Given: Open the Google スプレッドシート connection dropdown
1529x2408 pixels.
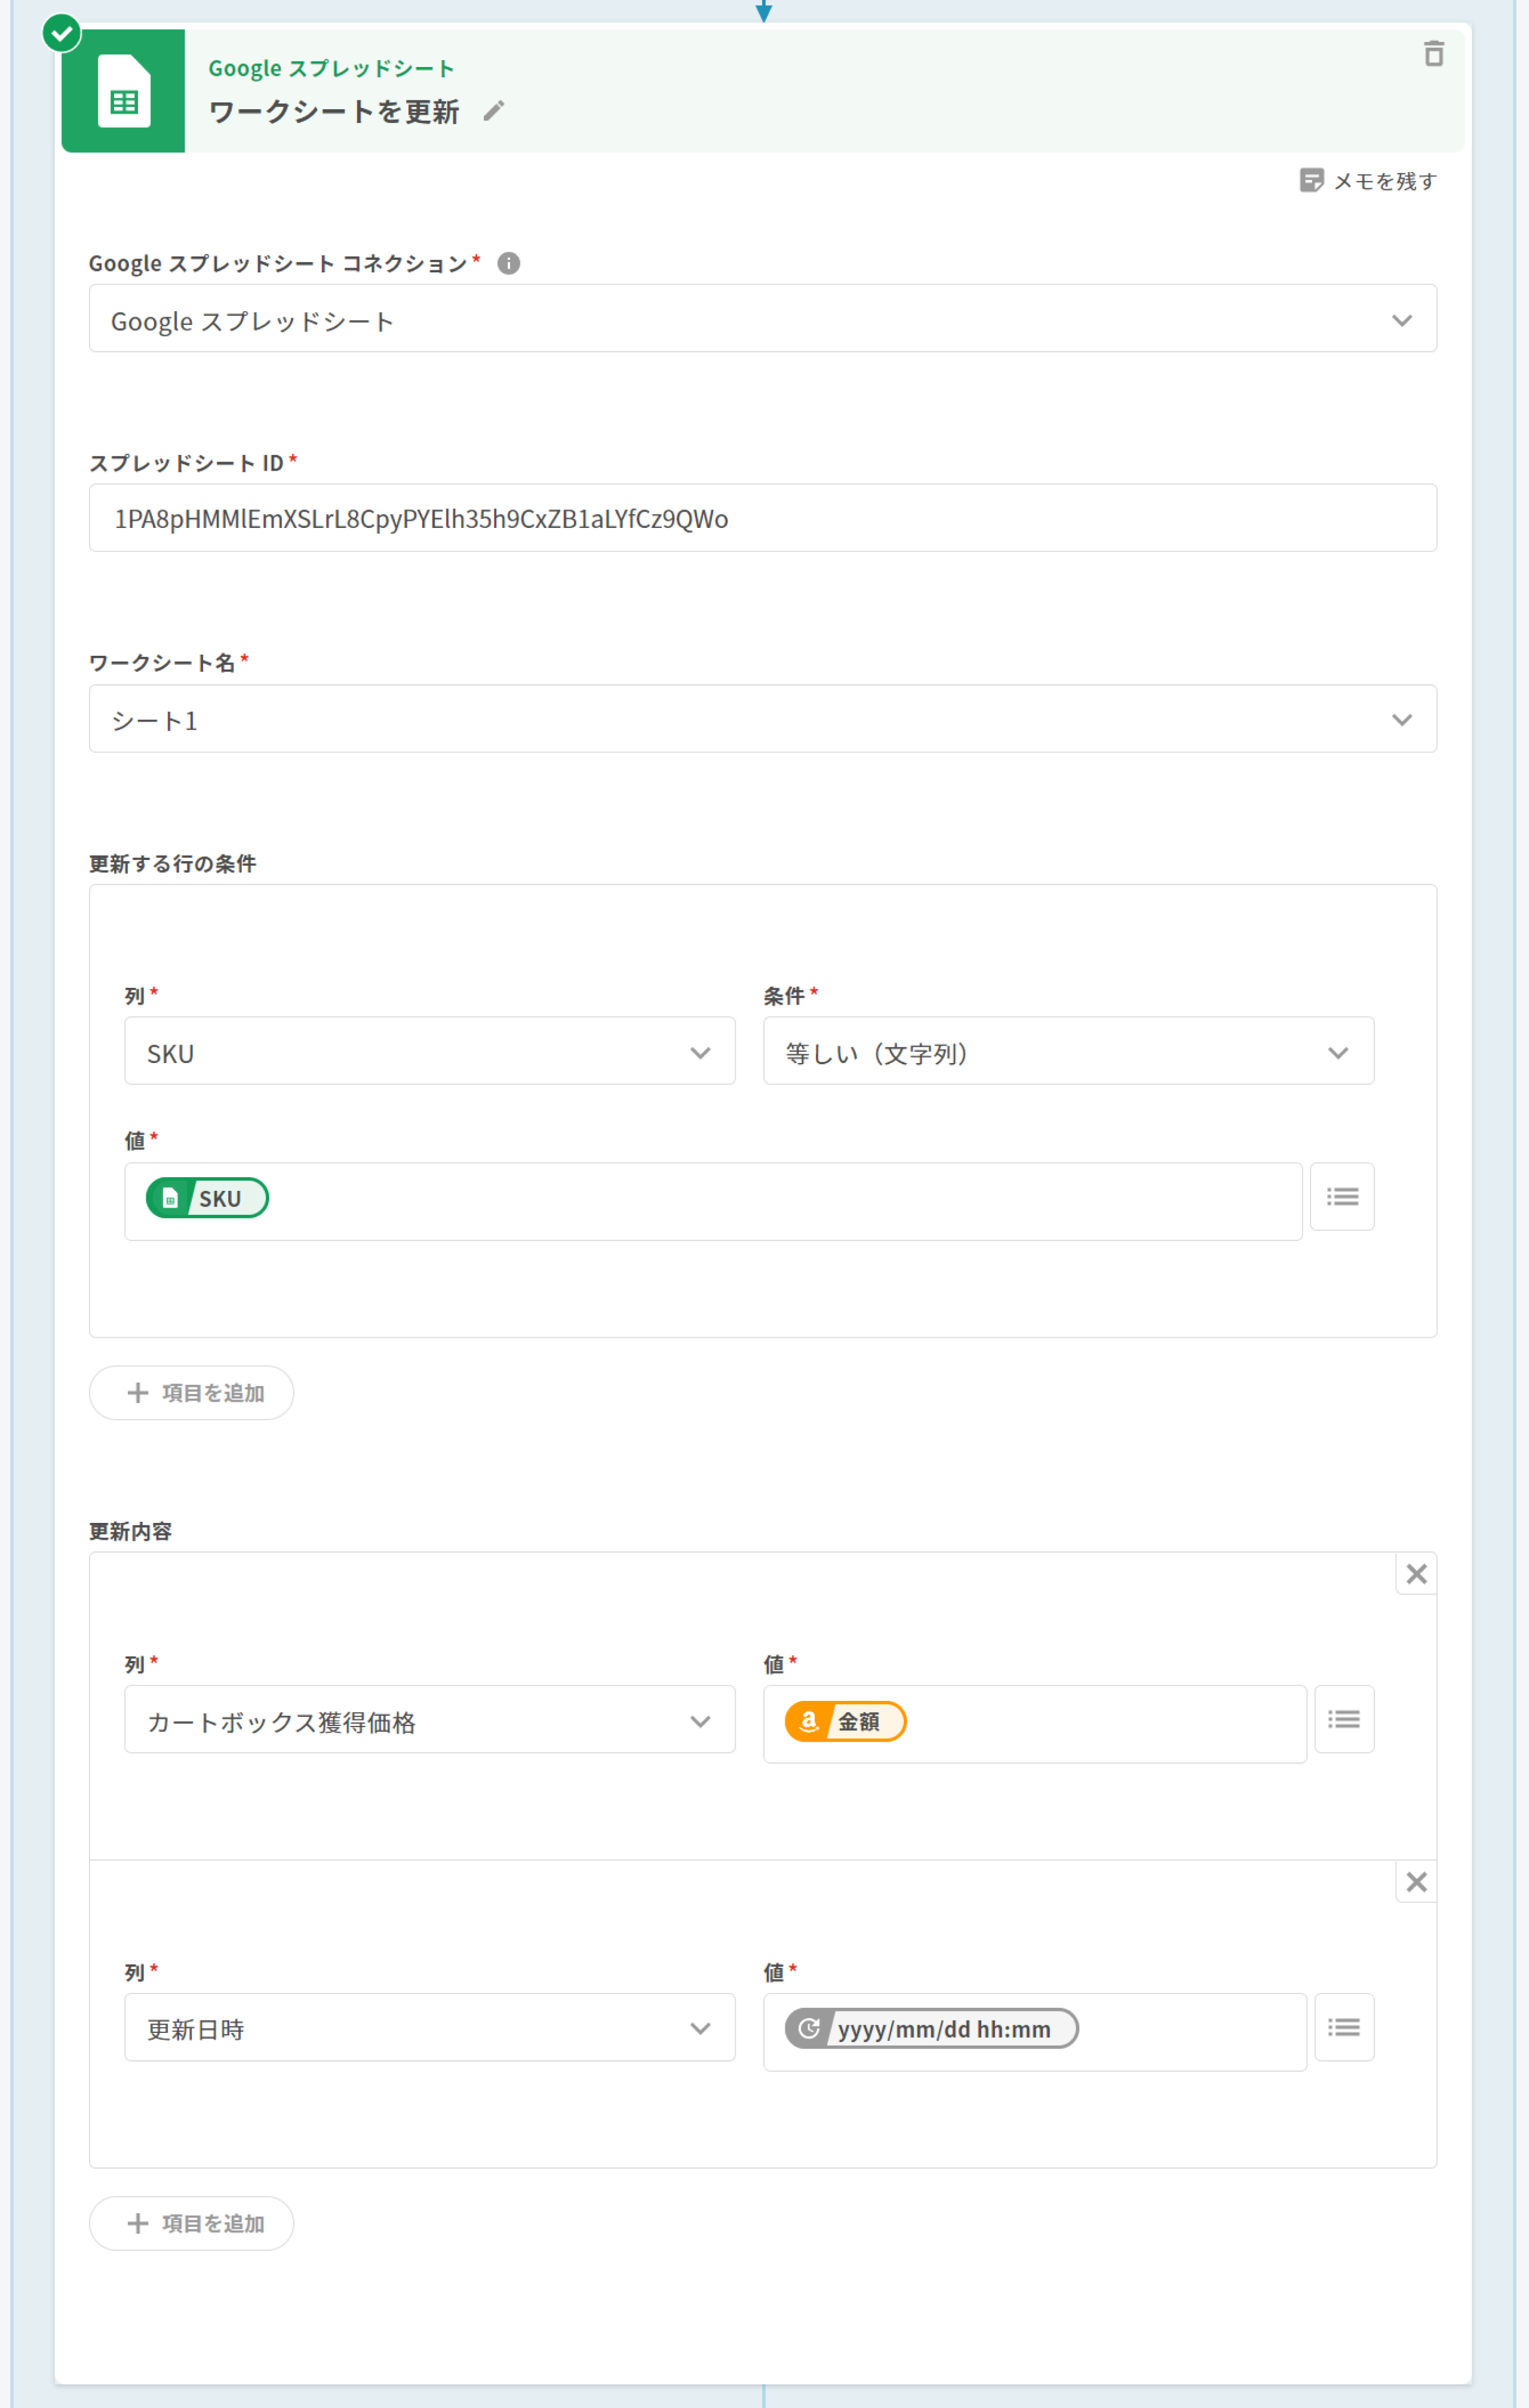Looking at the screenshot, I should pos(762,319).
